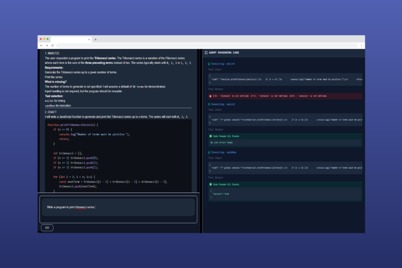
Task: Click the green square beside Code Passed All Checks
Action: click(211, 136)
